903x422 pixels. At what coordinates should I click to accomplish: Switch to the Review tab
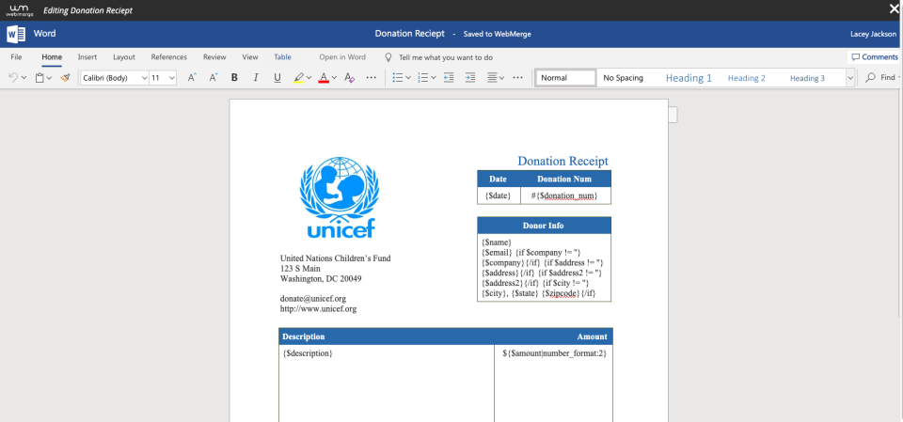(x=214, y=57)
